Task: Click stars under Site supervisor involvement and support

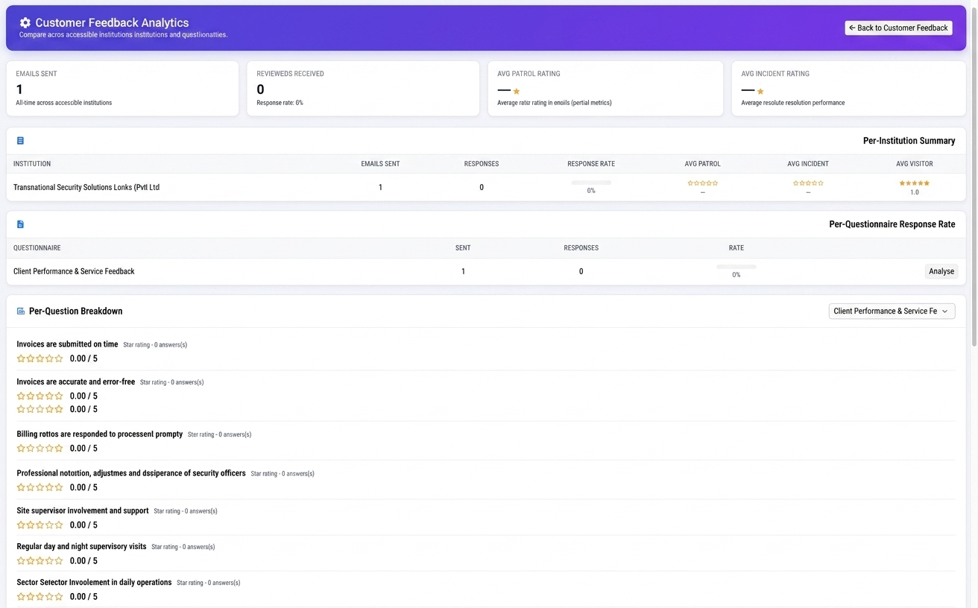Action: [x=40, y=525]
